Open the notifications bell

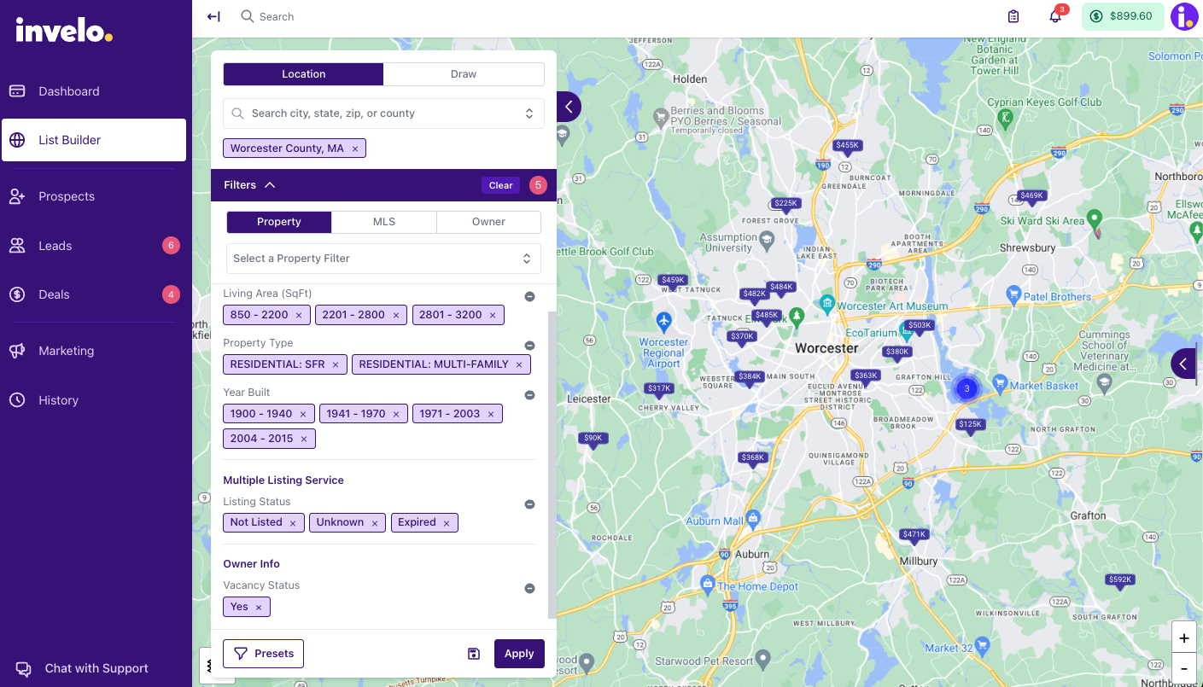(1055, 16)
